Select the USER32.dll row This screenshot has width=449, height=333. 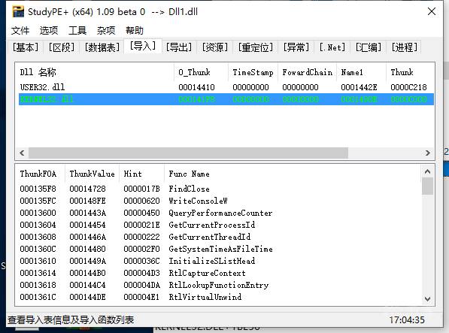click(226, 87)
